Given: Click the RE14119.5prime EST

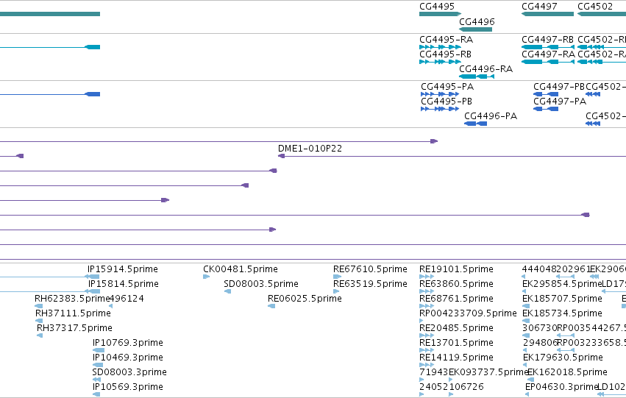Looking at the screenshot, I should click(427, 365).
